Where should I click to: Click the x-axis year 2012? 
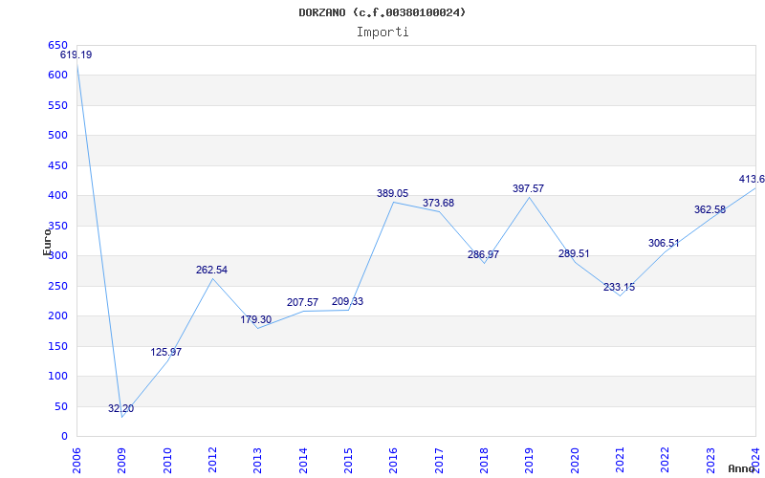tap(212, 461)
